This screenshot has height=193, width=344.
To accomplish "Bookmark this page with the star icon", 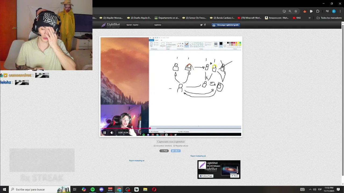I will point(296,11).
